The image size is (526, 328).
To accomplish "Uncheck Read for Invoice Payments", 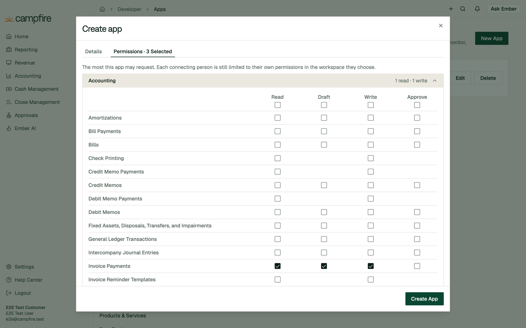I will [277, 266].
